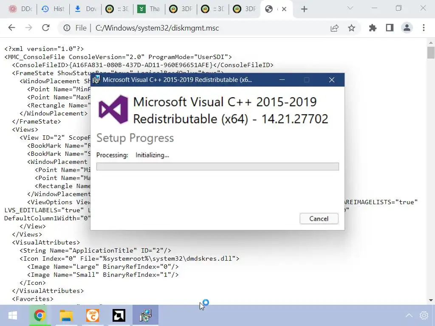Click the '<?xml version="1.0"?>' line

[x=44, y=49]
